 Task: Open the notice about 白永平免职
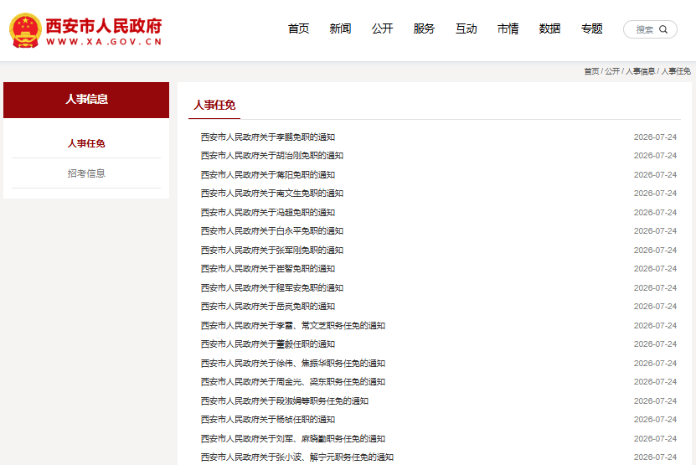tap(271, 231)
